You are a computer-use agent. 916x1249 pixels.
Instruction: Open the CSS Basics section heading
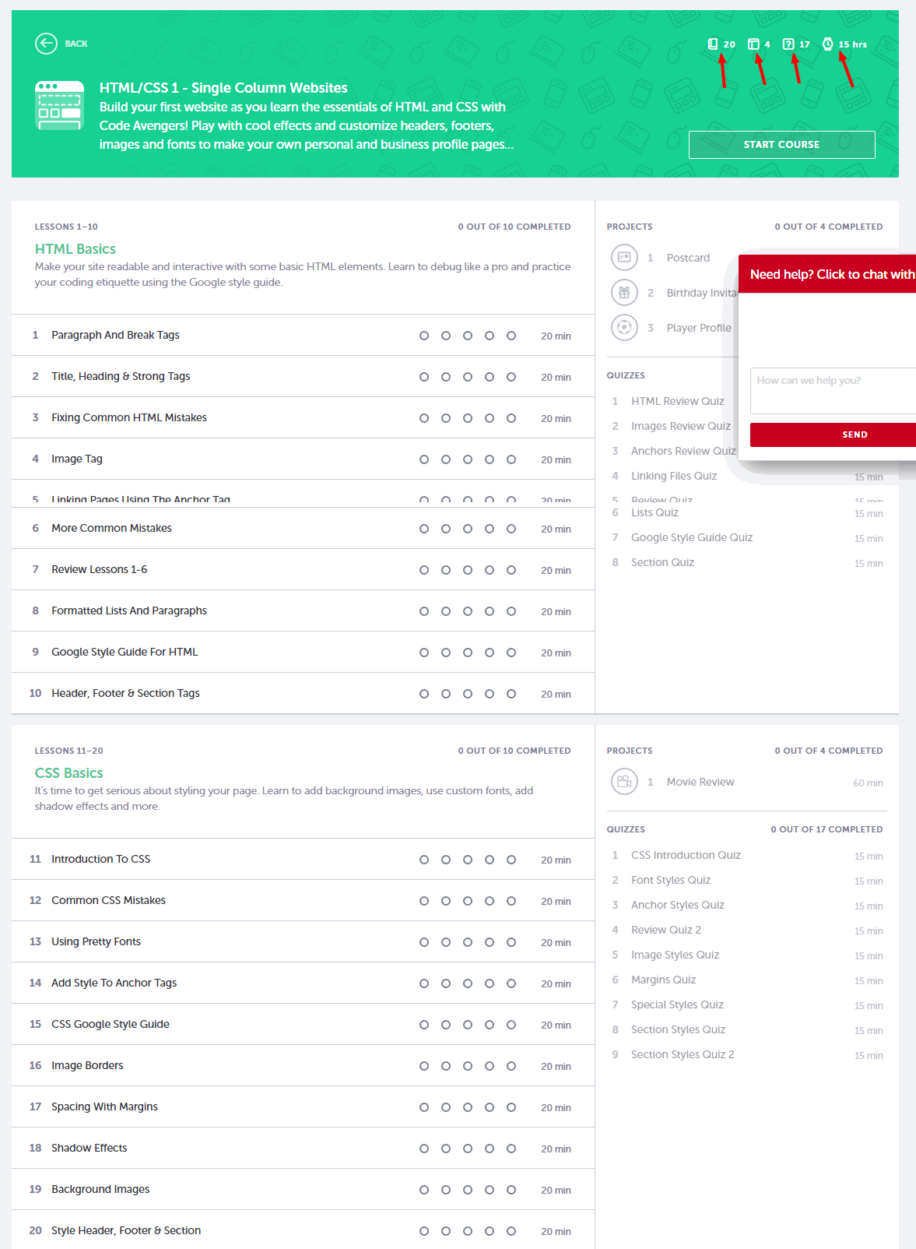pos(69,773)
